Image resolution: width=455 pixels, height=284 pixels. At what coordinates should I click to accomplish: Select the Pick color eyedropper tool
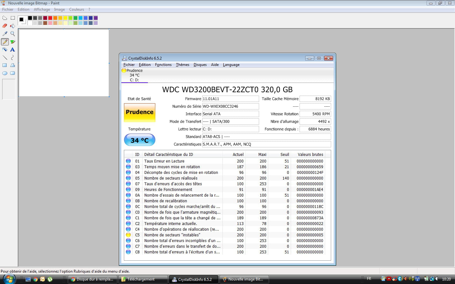[x=5, y=34]
